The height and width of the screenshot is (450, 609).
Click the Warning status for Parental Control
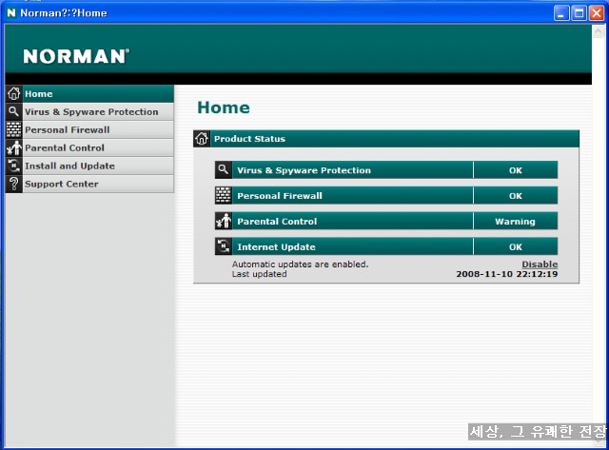click(x=516, y=221)
